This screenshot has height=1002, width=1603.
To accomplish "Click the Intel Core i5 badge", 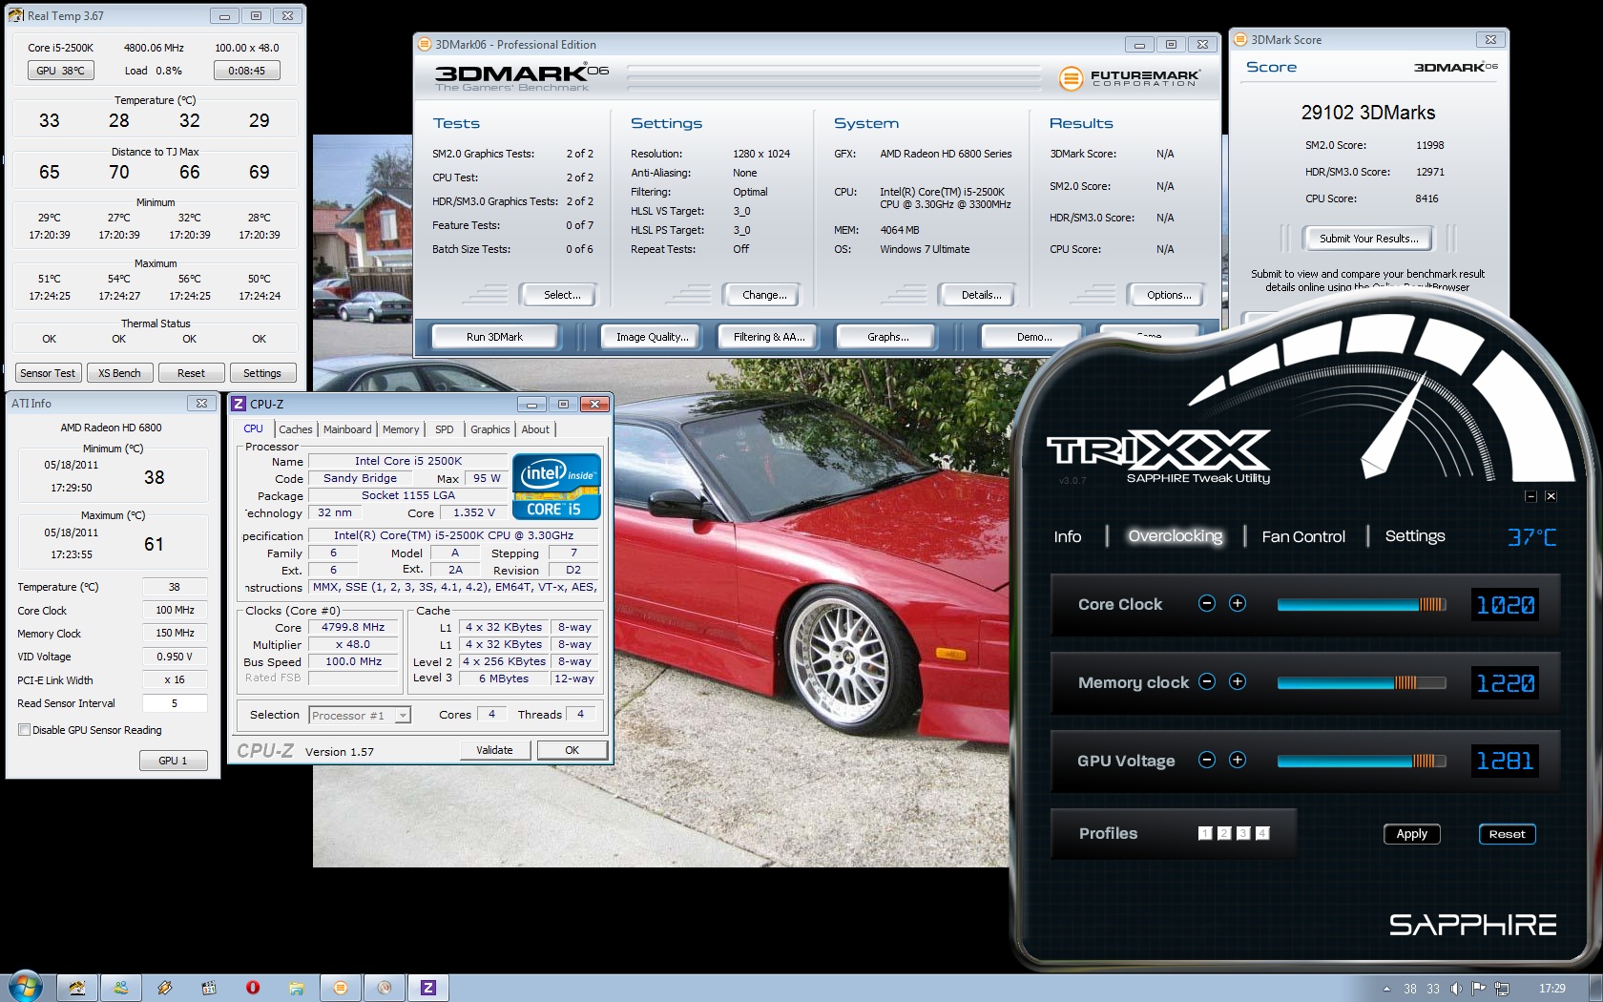I will point(556,487).
